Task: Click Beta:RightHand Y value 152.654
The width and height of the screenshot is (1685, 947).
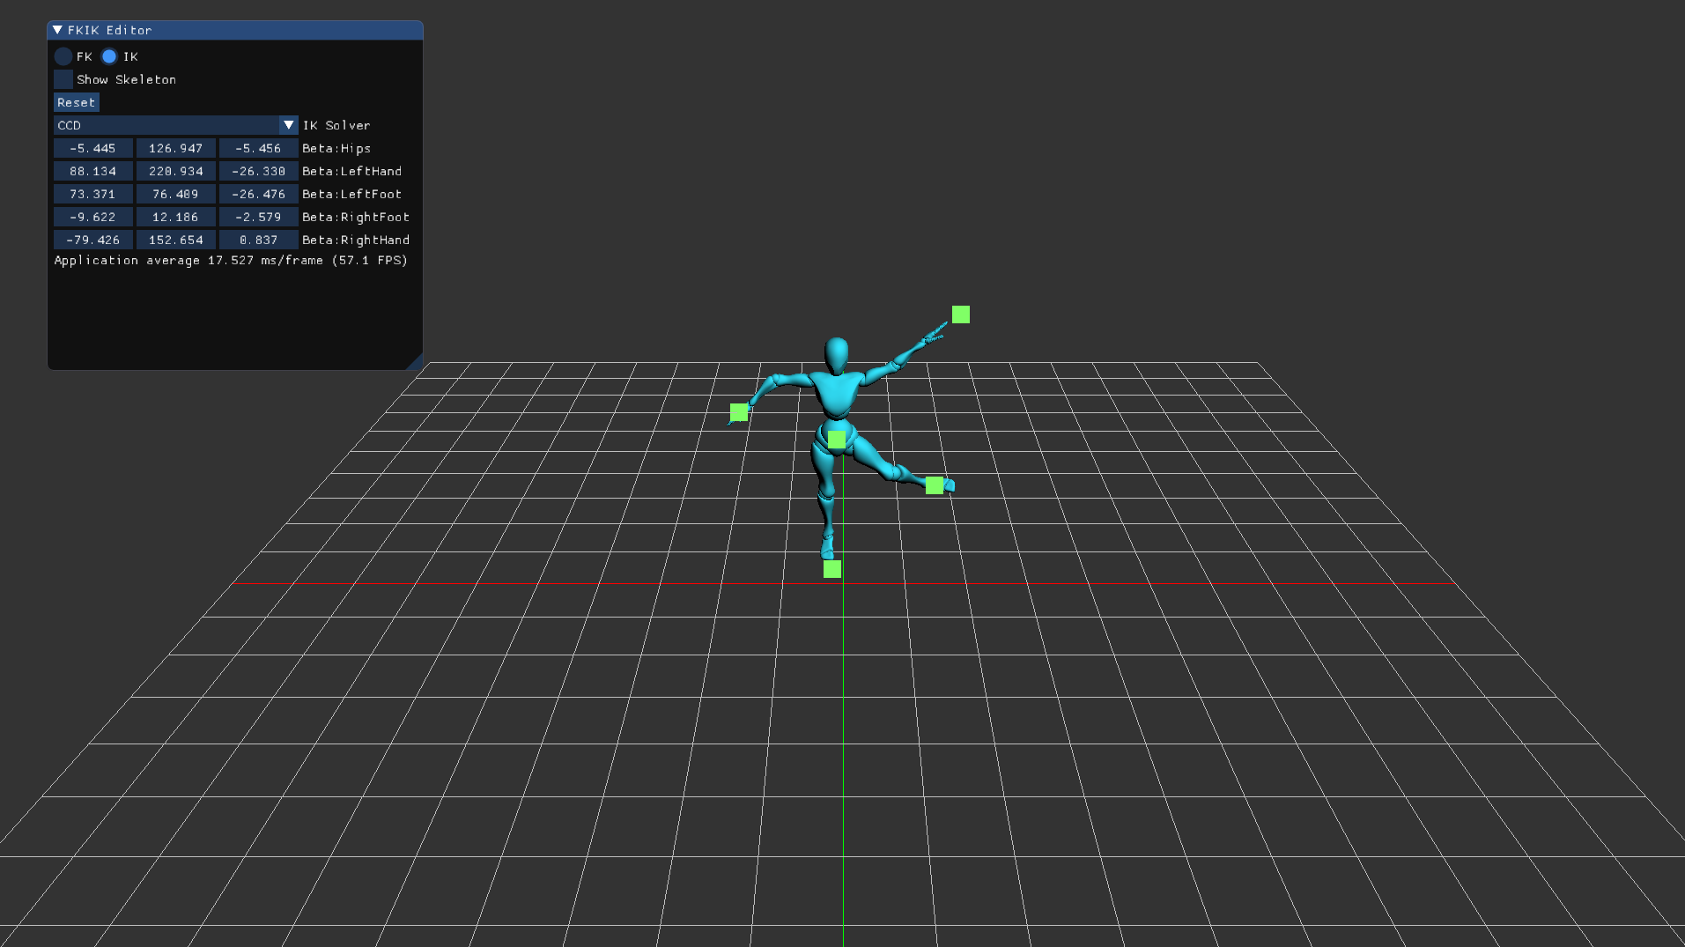Action: pyautogui.click(x=176, y=240)
